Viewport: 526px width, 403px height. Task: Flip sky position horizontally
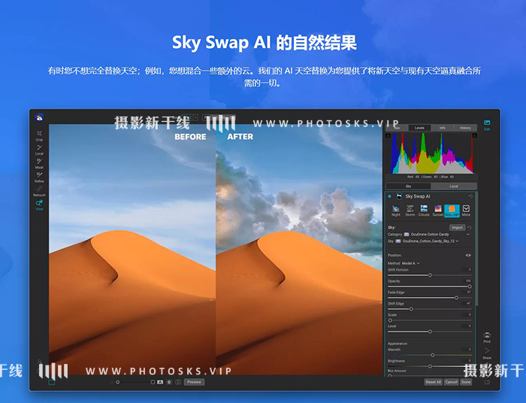pos(468,256)
